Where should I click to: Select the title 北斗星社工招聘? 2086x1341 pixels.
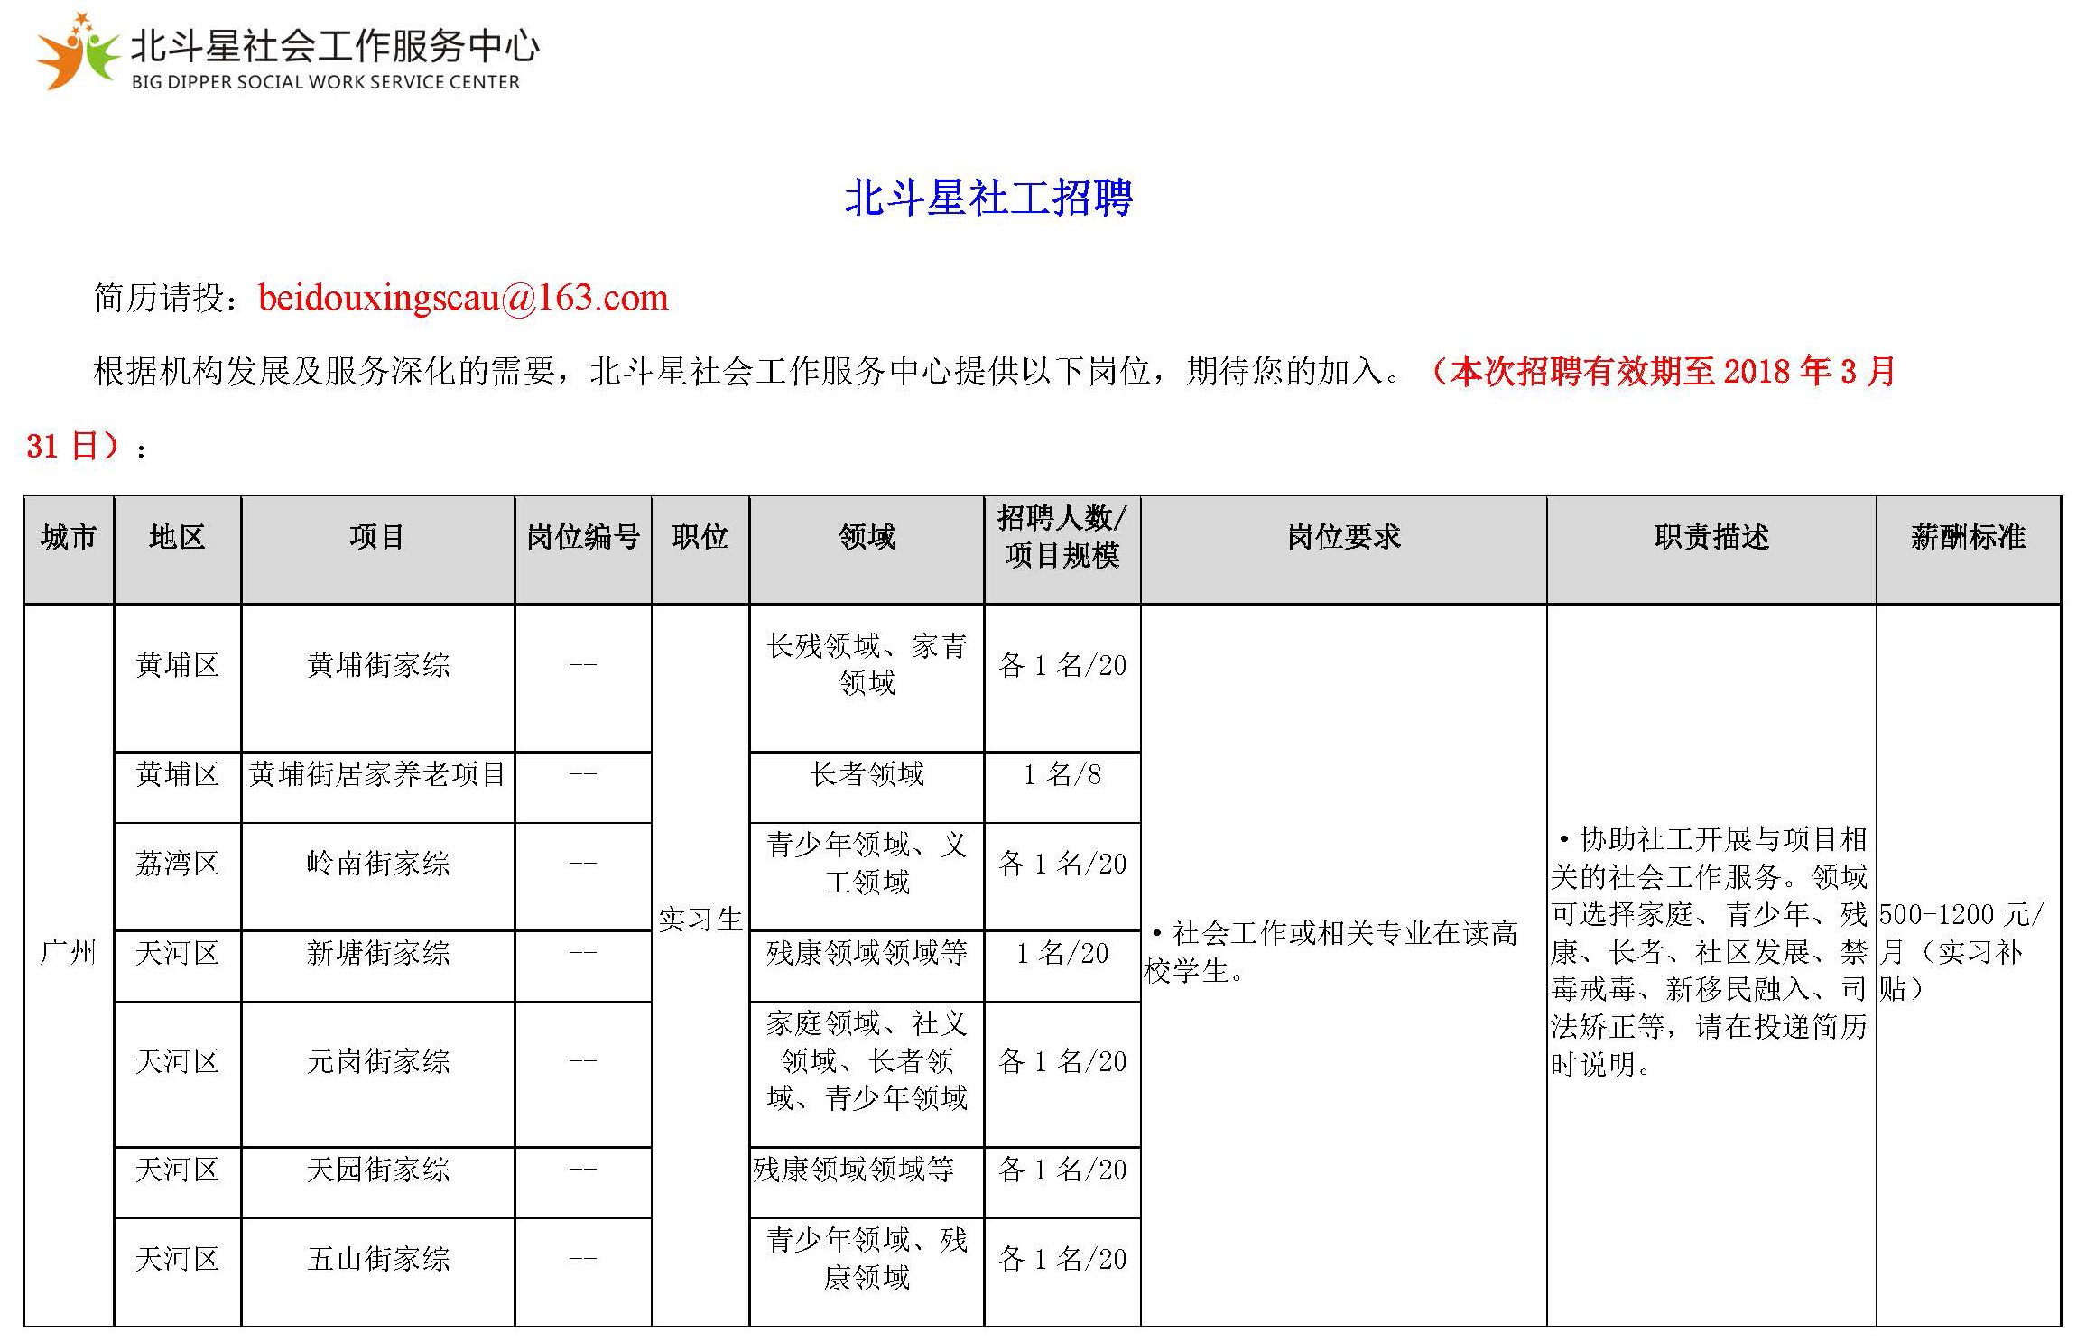[988, 198]
